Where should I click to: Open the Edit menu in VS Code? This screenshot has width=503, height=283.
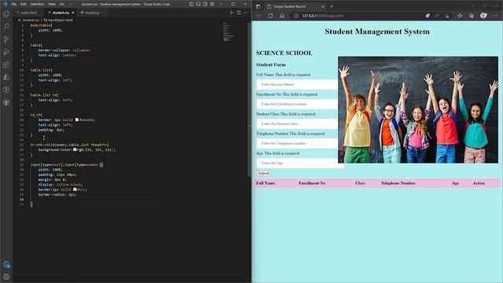click(23, 4)
